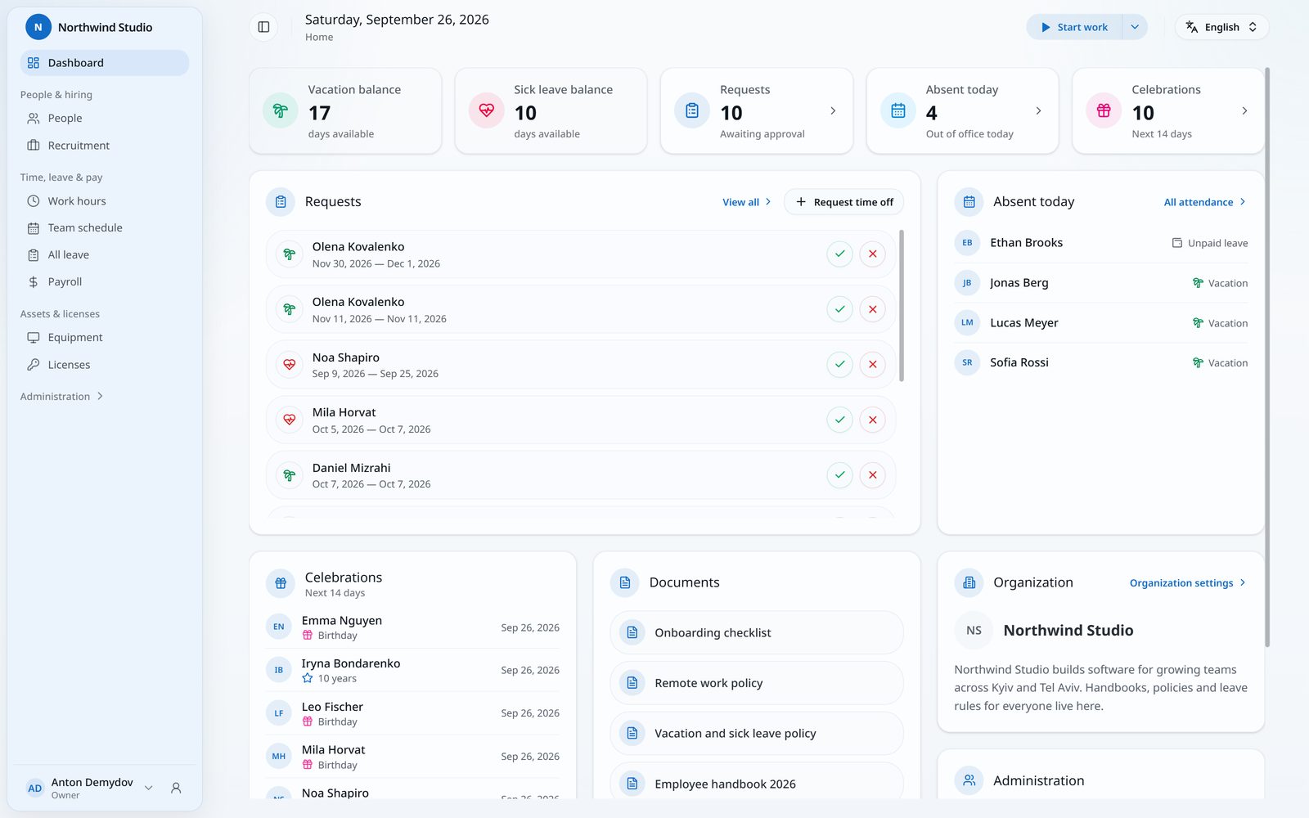Click Request time off button

pyautogui.click(x=843, y=202)
